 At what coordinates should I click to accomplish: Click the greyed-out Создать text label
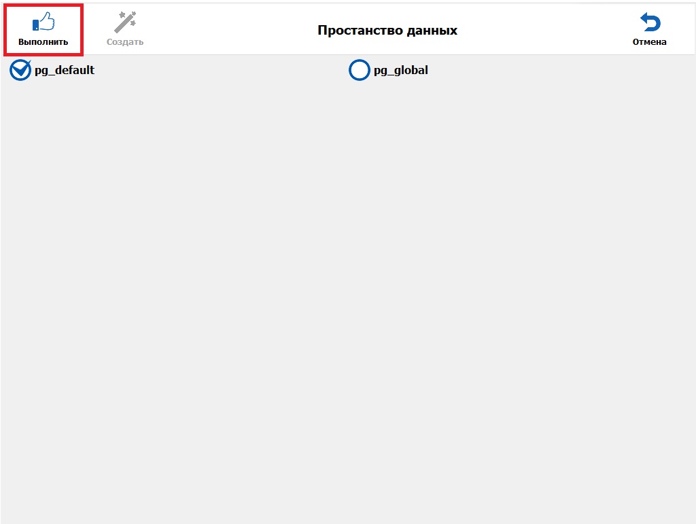point(125,42)
